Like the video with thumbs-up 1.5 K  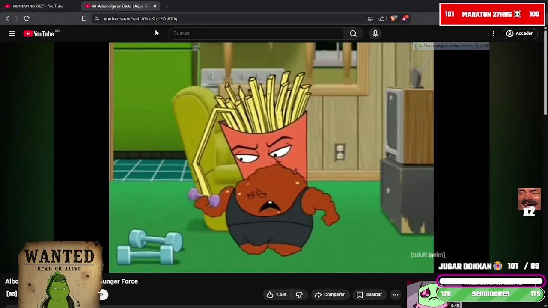tap(277, 294)
